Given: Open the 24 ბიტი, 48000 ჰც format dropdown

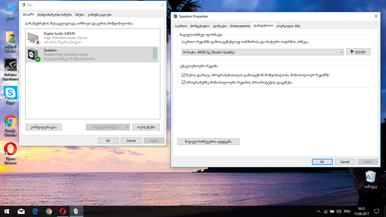Looking at the screenshot, I should tap(263, 52).
